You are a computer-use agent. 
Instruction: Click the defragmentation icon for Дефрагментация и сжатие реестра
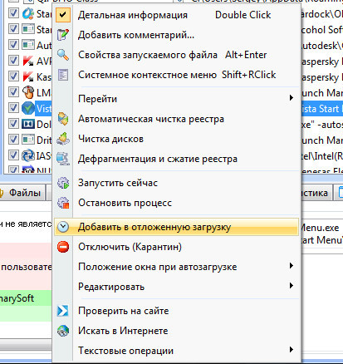coord(63,159)
